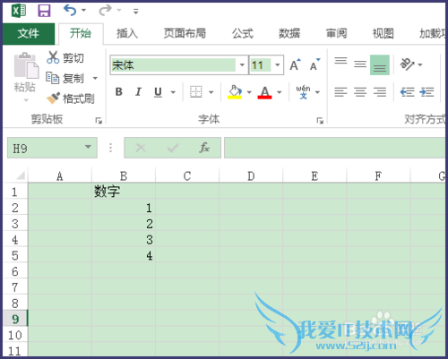
Task: Increase font size with large A
Action: point(295,64)
